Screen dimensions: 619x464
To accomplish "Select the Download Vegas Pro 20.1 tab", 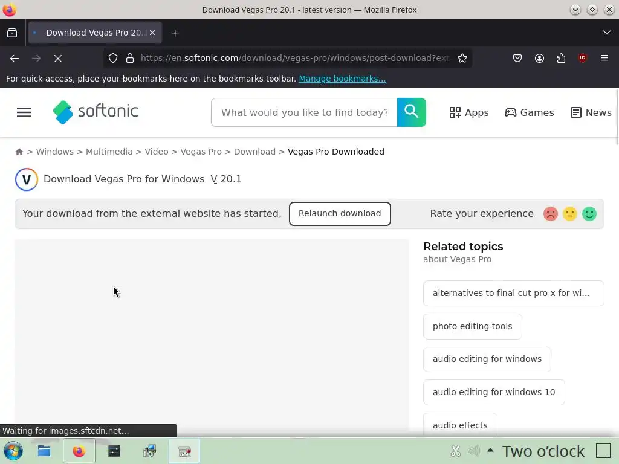I will tap(95, 33).
